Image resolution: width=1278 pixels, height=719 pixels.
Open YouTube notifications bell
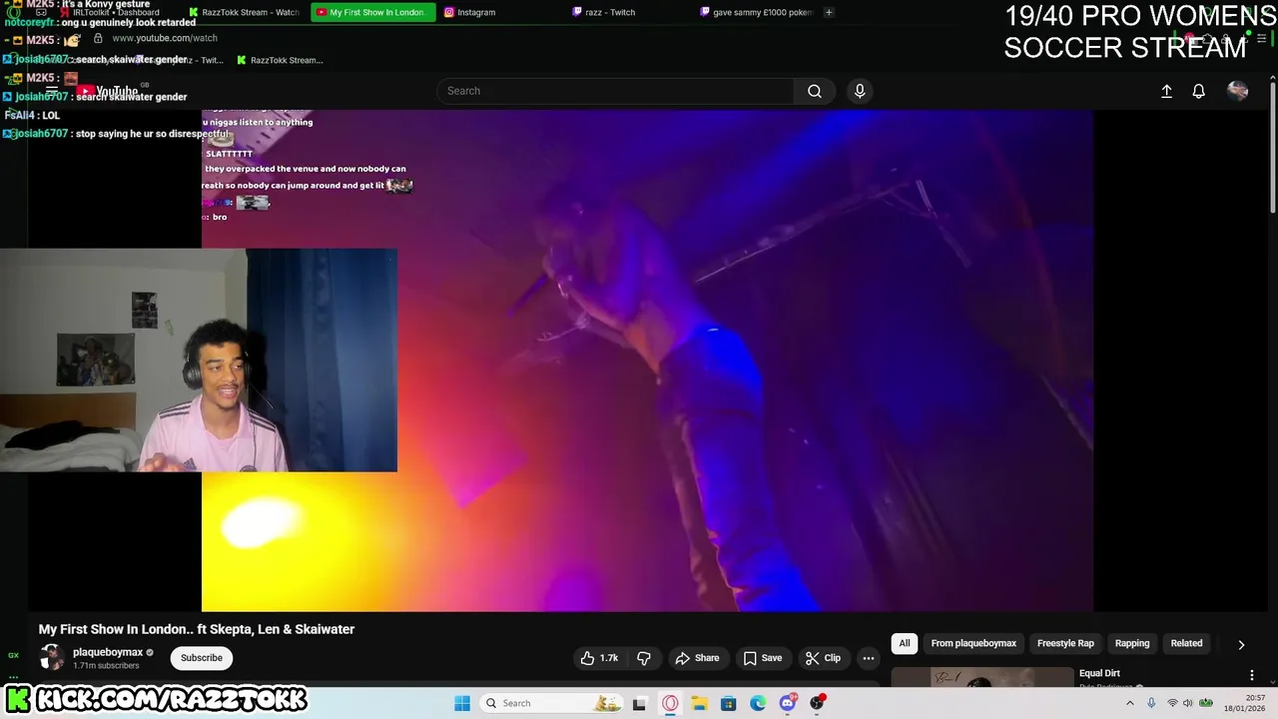coord(1199,91)
